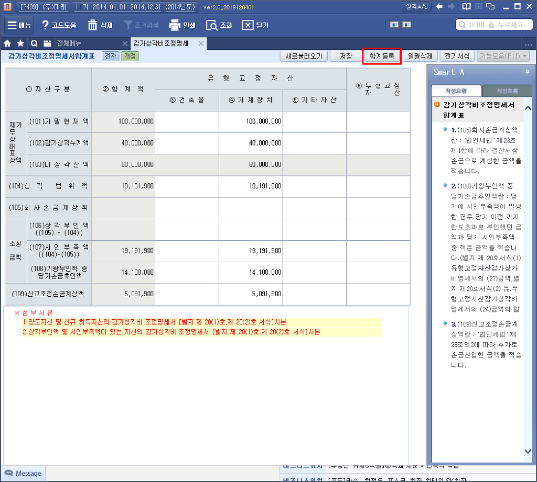Image resolution: width=537 pixels, height=482 pixels.
Task: Click the right panel layout icon
Action: point(406,25)
